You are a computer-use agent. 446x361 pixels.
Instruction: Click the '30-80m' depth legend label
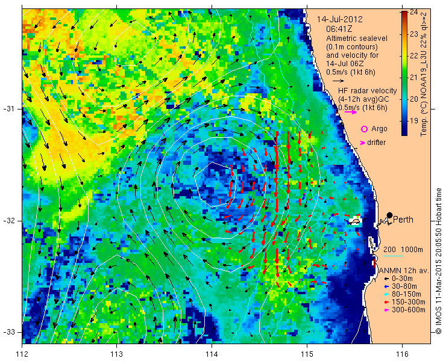(404, 286)
